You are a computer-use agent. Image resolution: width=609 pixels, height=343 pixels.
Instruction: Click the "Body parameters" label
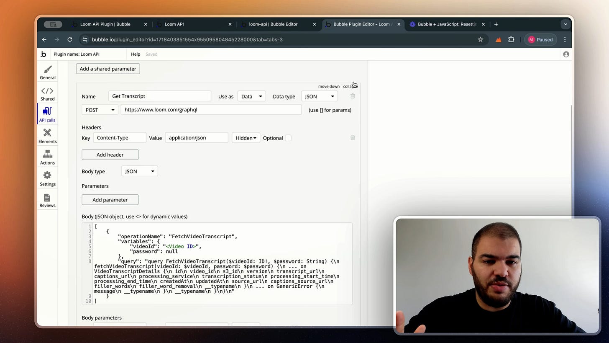click(x=102, y=318)
